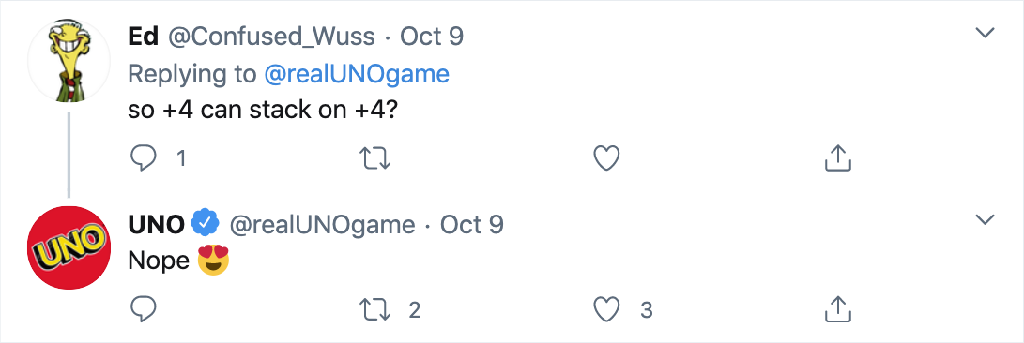Screen dimensions: 1024x343
Task: Open Ed's display name profile
Action: 143,37
